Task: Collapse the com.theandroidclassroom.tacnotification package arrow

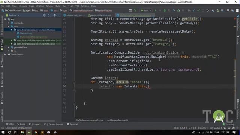Action: click(x=12, y=30)
